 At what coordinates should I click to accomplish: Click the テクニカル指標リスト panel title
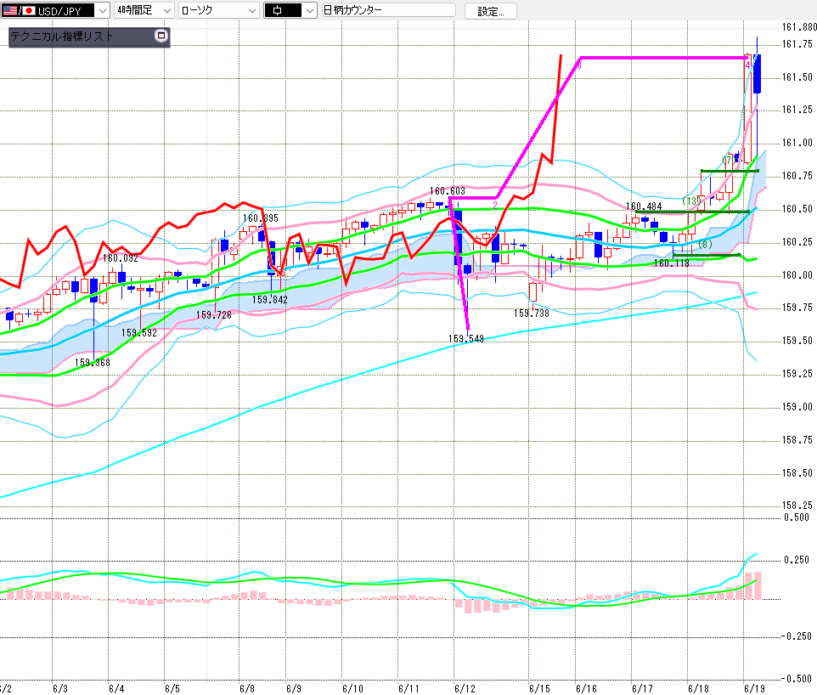[61, 36]
